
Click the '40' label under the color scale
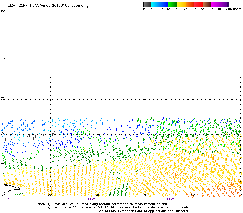click(x=211, y=9)
